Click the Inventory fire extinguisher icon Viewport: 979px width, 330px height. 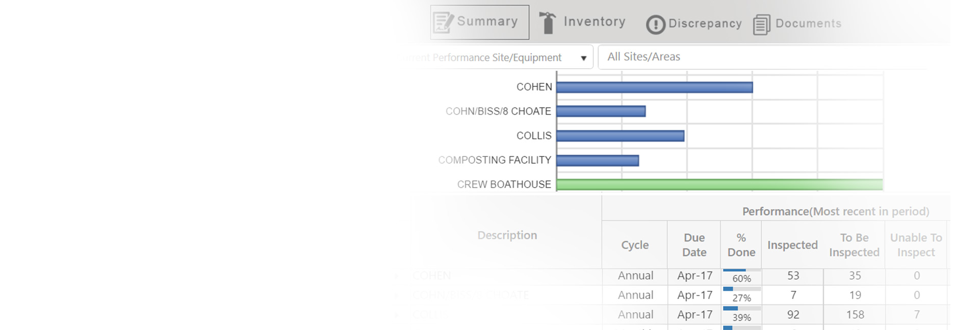[548, 23]
